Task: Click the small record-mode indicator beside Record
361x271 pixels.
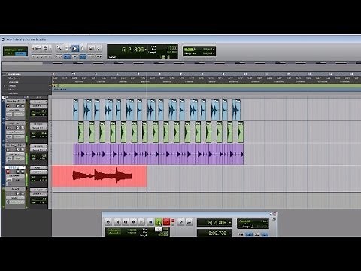Action: (x=173, y=221)
